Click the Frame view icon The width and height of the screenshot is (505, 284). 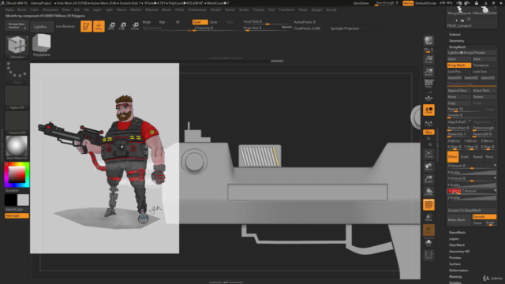[428, 154]
